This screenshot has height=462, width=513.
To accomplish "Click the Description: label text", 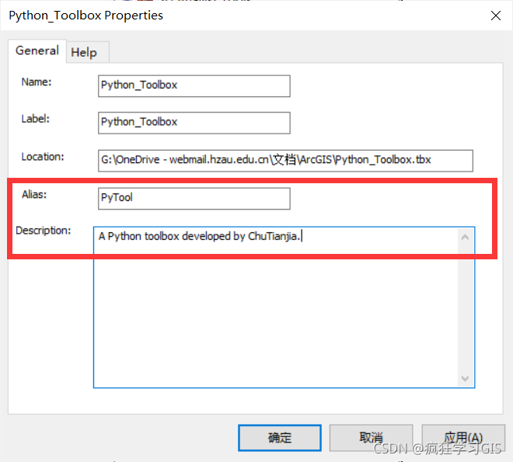I will pyautogui.click(x=44, y=231).
